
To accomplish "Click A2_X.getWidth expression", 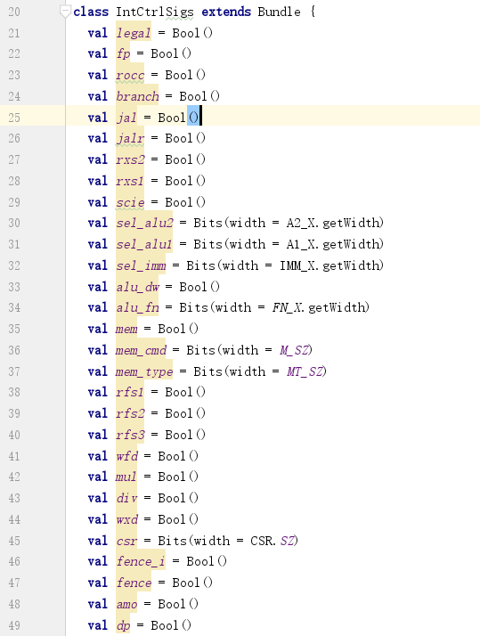I will (334, 224).
